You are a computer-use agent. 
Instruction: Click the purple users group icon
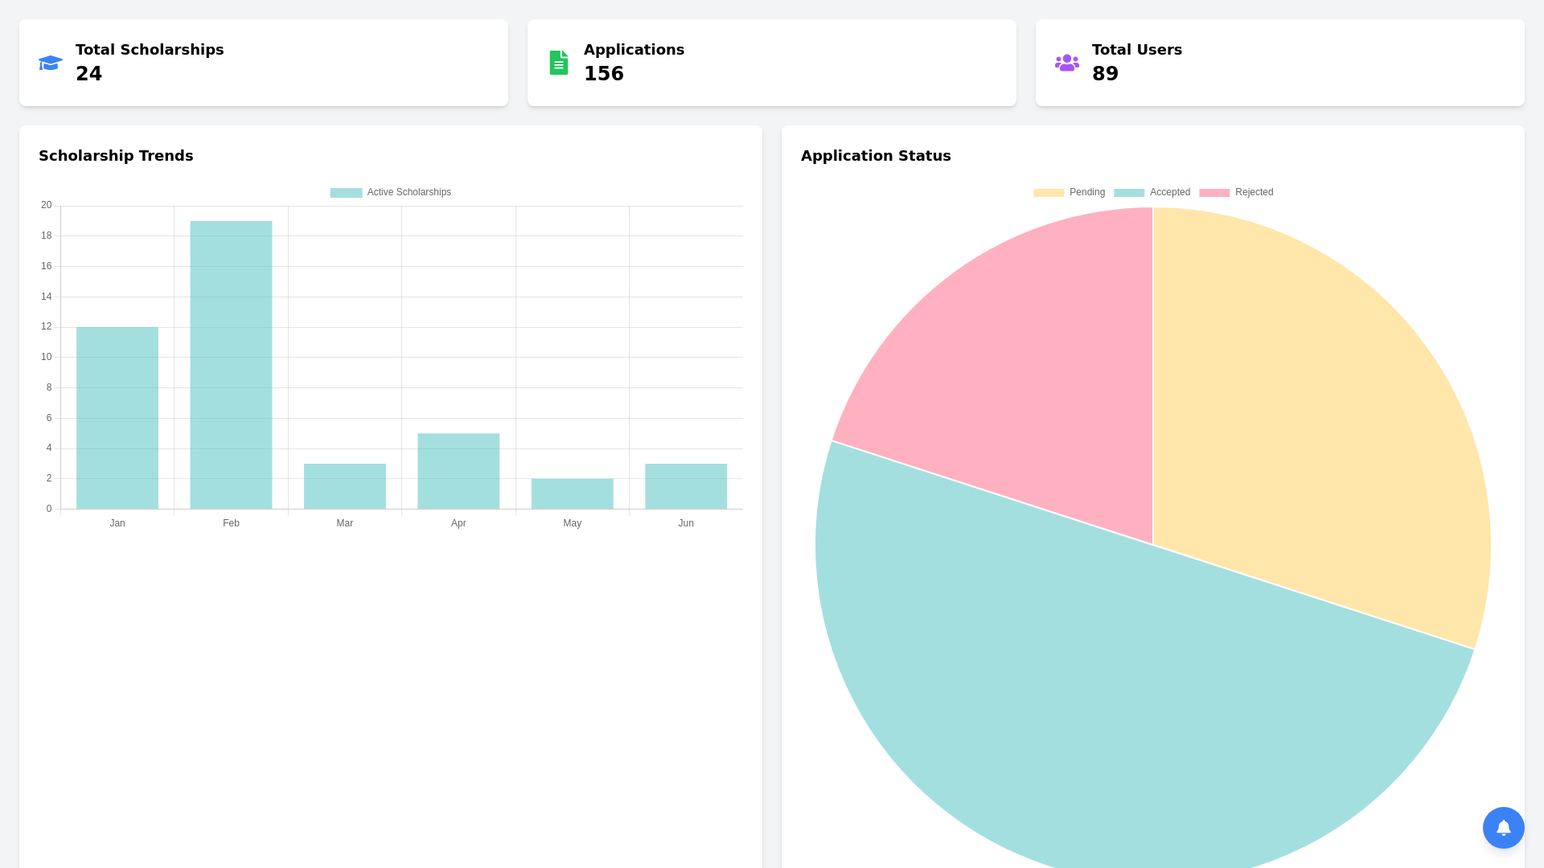click(1066, 63)
